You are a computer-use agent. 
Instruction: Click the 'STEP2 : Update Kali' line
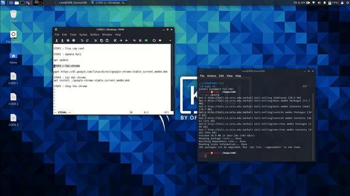[67, 54]
